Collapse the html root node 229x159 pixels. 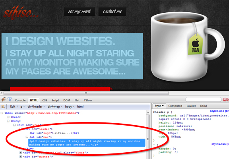2,113
